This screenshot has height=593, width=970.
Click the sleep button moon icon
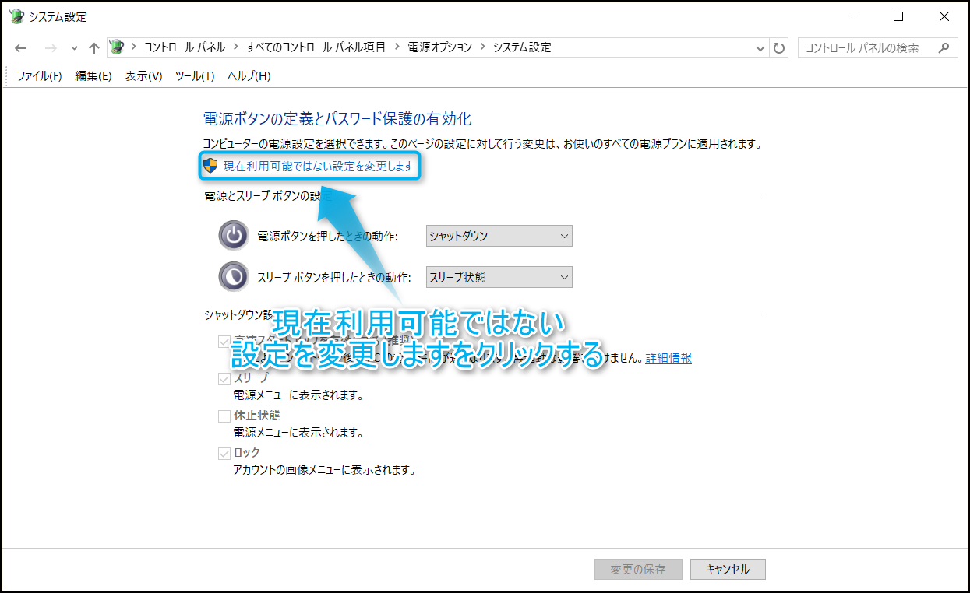pyautogui.click(x=233, y=277)
